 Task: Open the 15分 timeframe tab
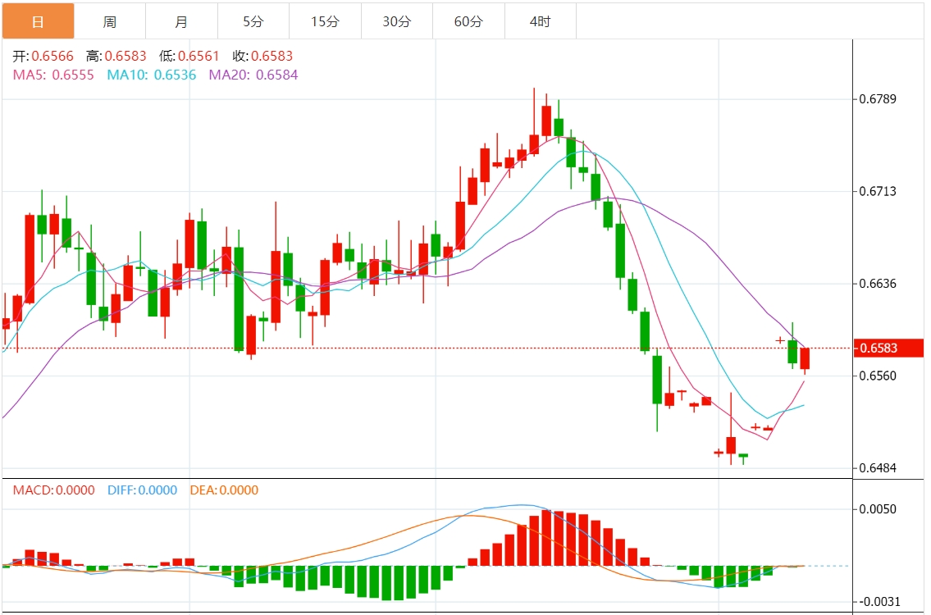coord(326,21)
